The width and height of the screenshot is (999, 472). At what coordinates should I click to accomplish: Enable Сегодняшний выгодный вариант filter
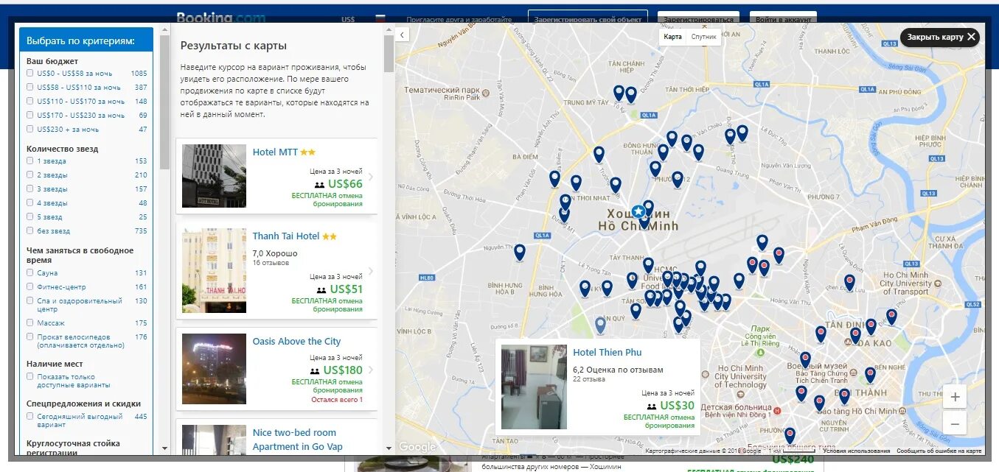(x=29, y=417)
